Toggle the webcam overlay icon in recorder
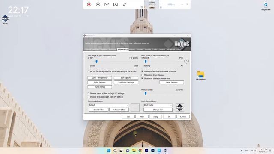 pyautogui.click(x=116, y=5)
